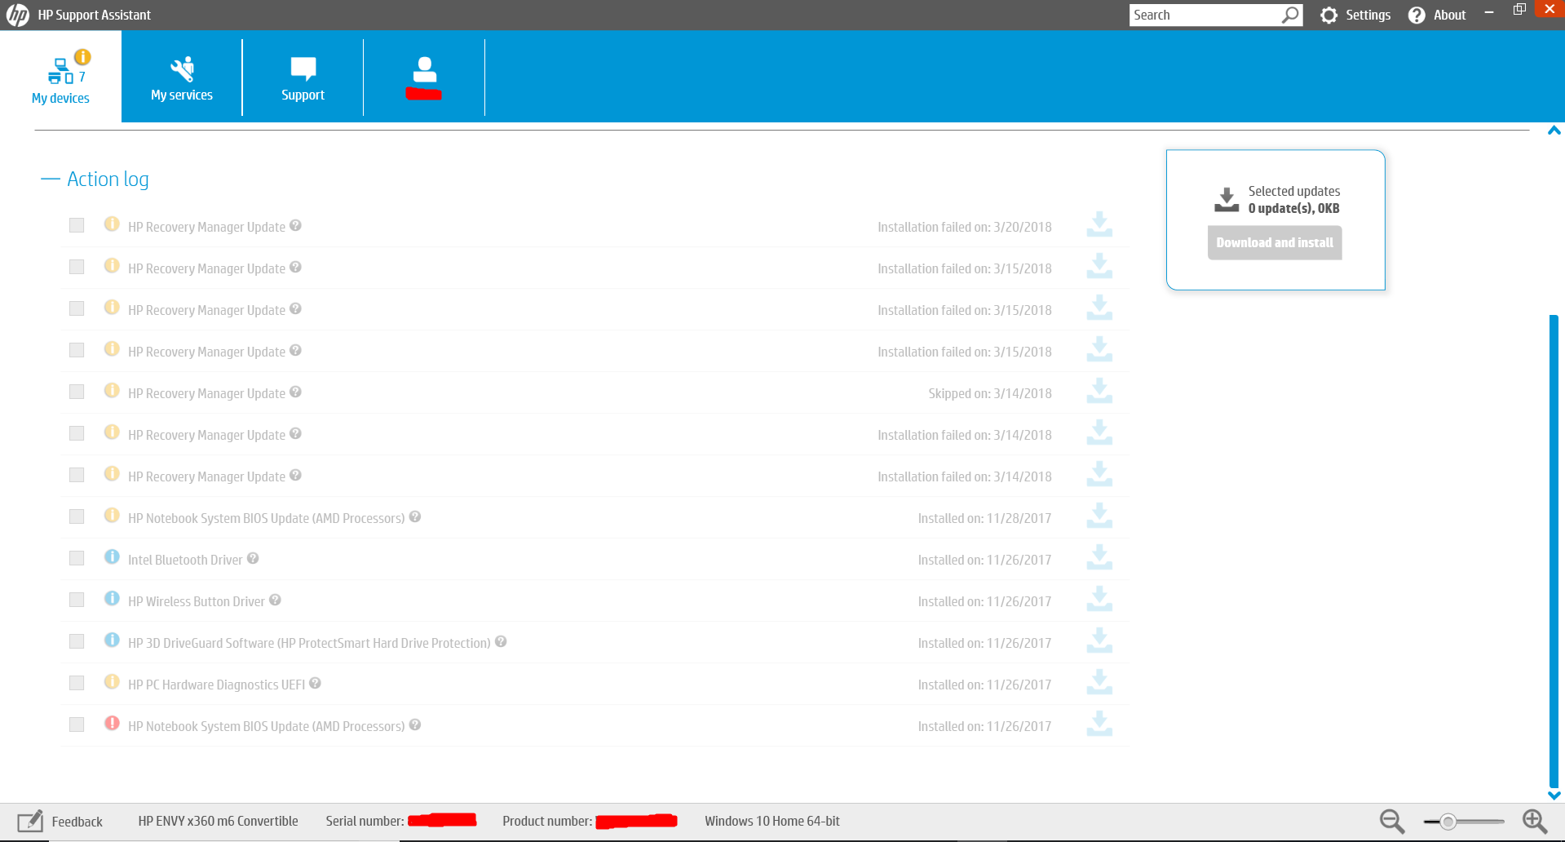Screen dimensions: 1565x842
Task: Open Settings from the title bar
Action: (x=1355, y=15)
